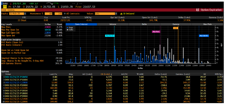Click the P/C Ratio (Open Int) row

click(x=32, y=42)
